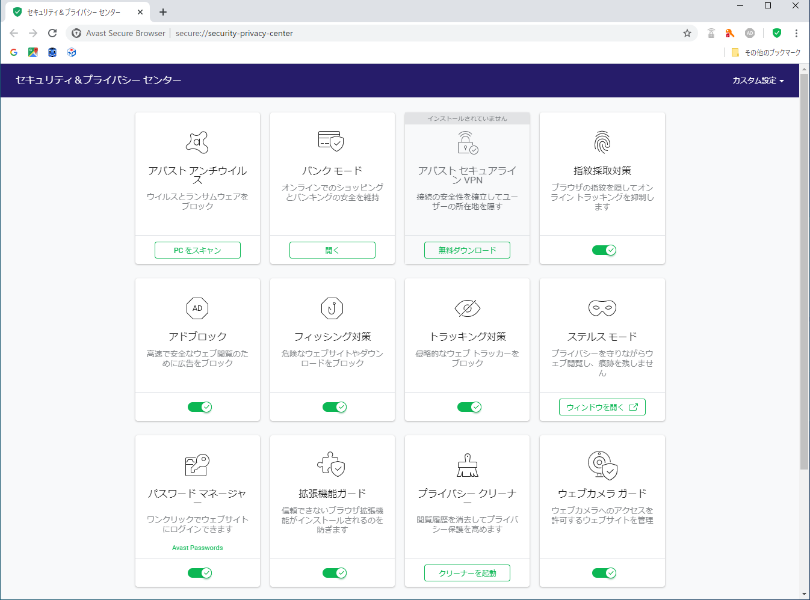Click the blue cube bookmark icon

click(72, 52)
